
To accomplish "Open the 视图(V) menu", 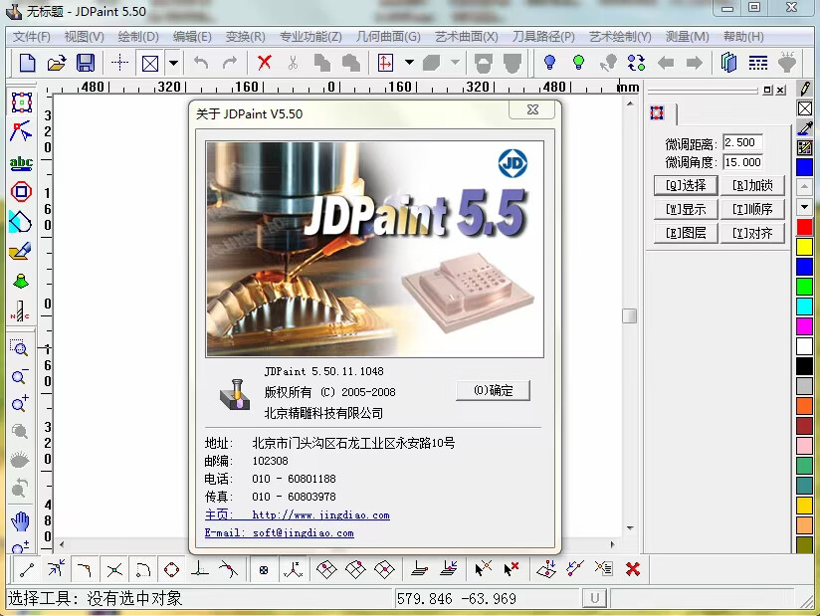I will point(85,37).
